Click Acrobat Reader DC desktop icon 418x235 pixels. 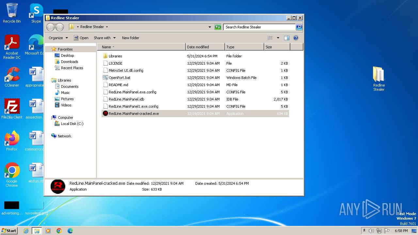(12, 47)
